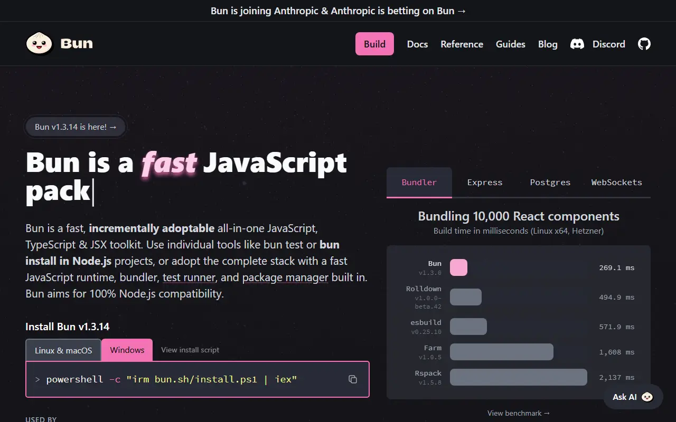
Task: Open the Discord text link
Action: tap(608, 44)
